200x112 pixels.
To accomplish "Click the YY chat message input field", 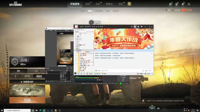I will click(x=121, y=70).
